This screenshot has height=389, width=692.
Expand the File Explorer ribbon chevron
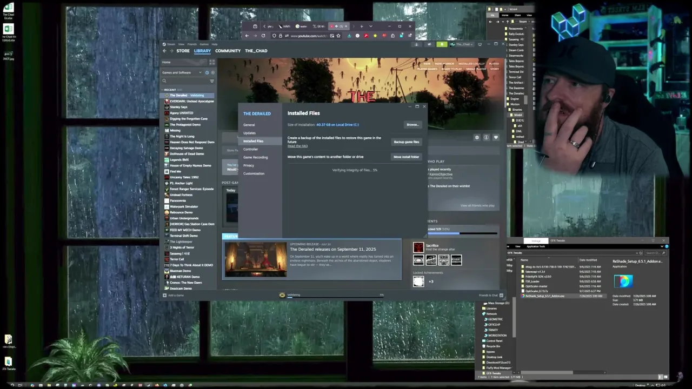[662, 246]
